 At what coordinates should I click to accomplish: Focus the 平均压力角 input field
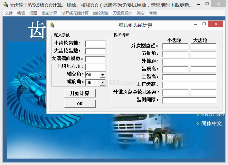pyautogui.click(x=95, y=67)
